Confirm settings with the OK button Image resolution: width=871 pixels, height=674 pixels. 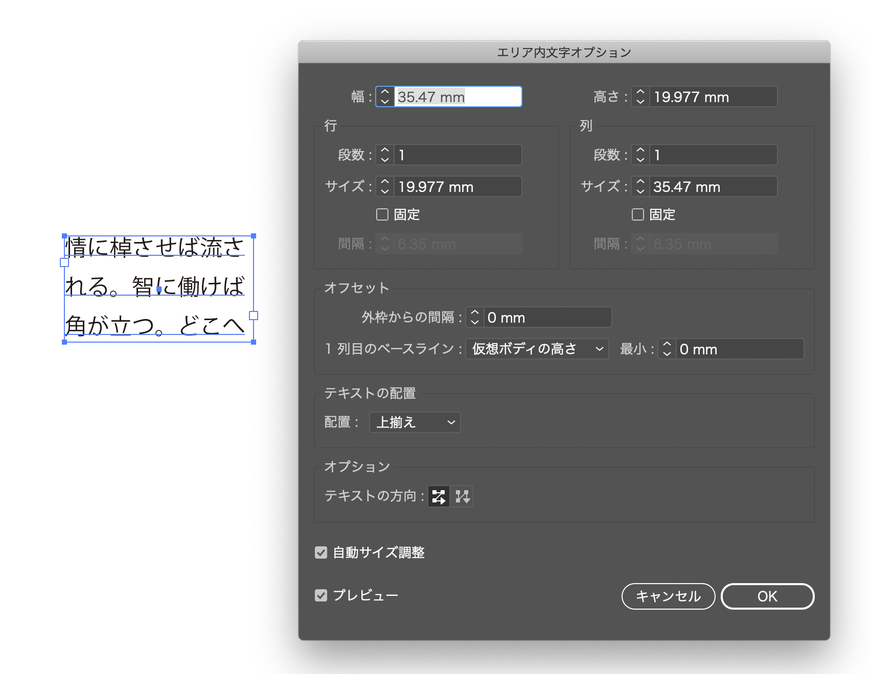tap(767, 596)
